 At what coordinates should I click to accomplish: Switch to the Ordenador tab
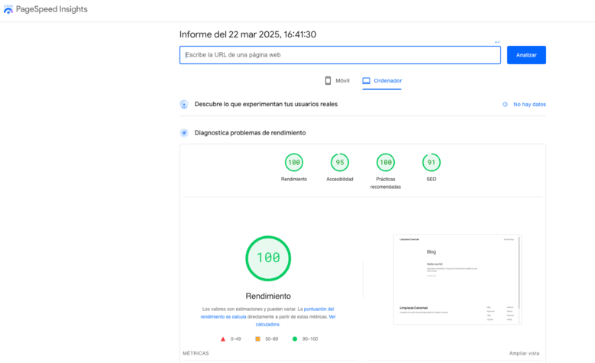(382, 80)
